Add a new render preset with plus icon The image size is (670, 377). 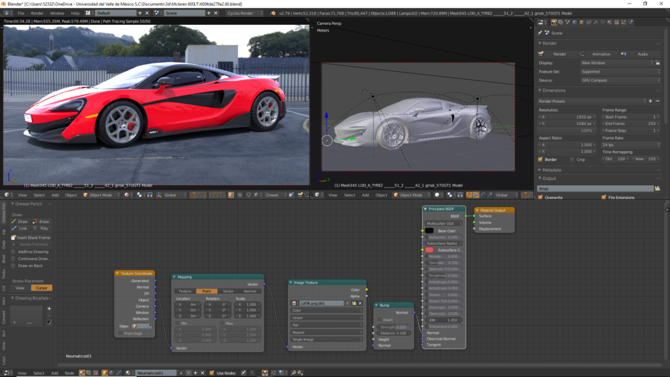[650, 101]
